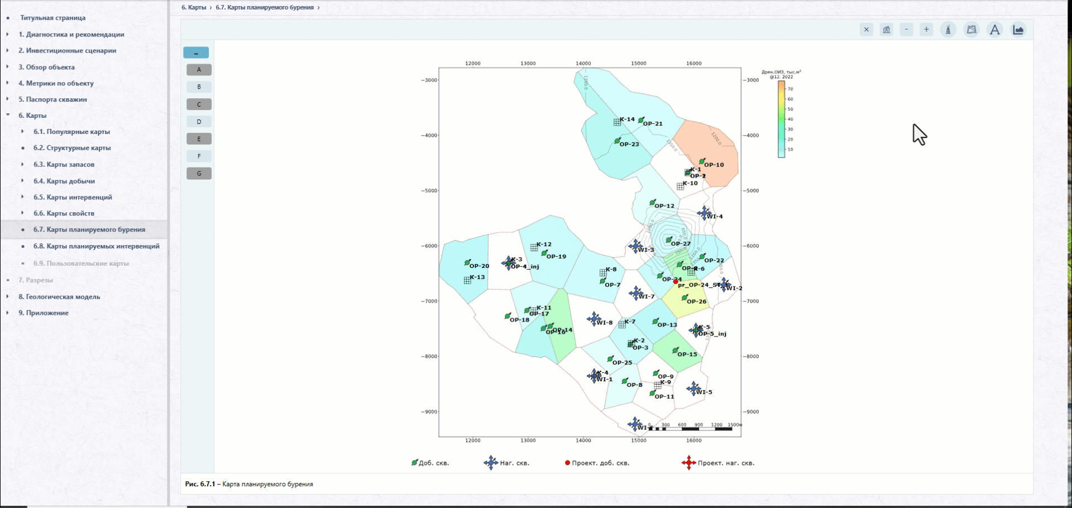This screenshot has height=508, width=1072.
Task: Toggle layer E button
Action: (199, 139)
